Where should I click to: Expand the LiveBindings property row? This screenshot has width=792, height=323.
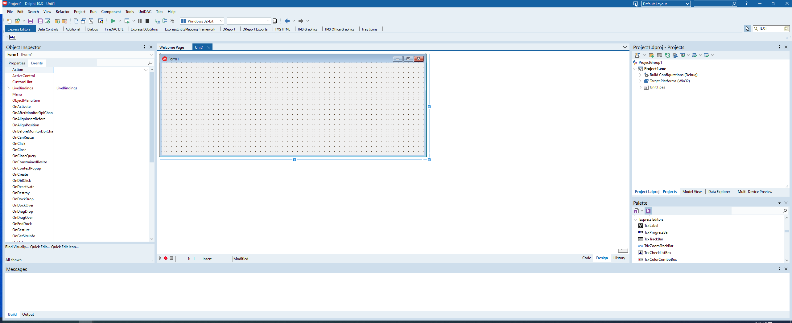[x=8, y=88]
